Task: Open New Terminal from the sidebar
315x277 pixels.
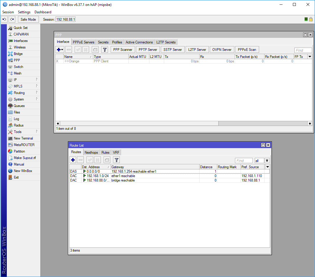Action: (23, 138)
